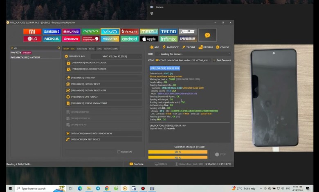Toggle the Fast Connect checkbox
Image resolution: width=319 pixels, height=192 pixels.
coord(213,60)
